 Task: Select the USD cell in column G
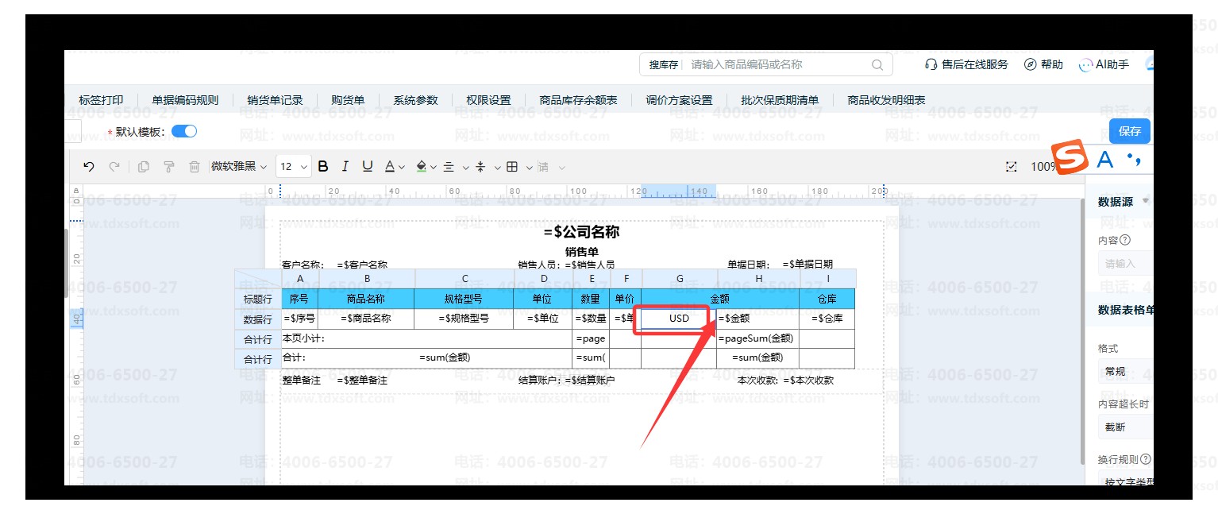679,319
